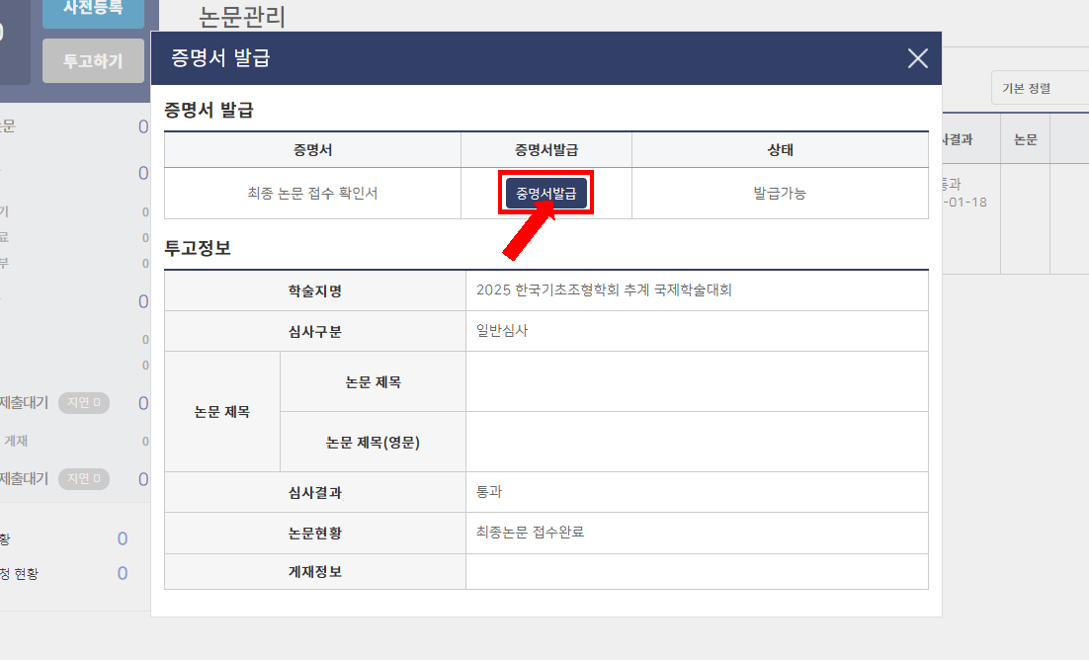
Task: Click the gray 투고하기 button
Action: click(x=93, y=61)
